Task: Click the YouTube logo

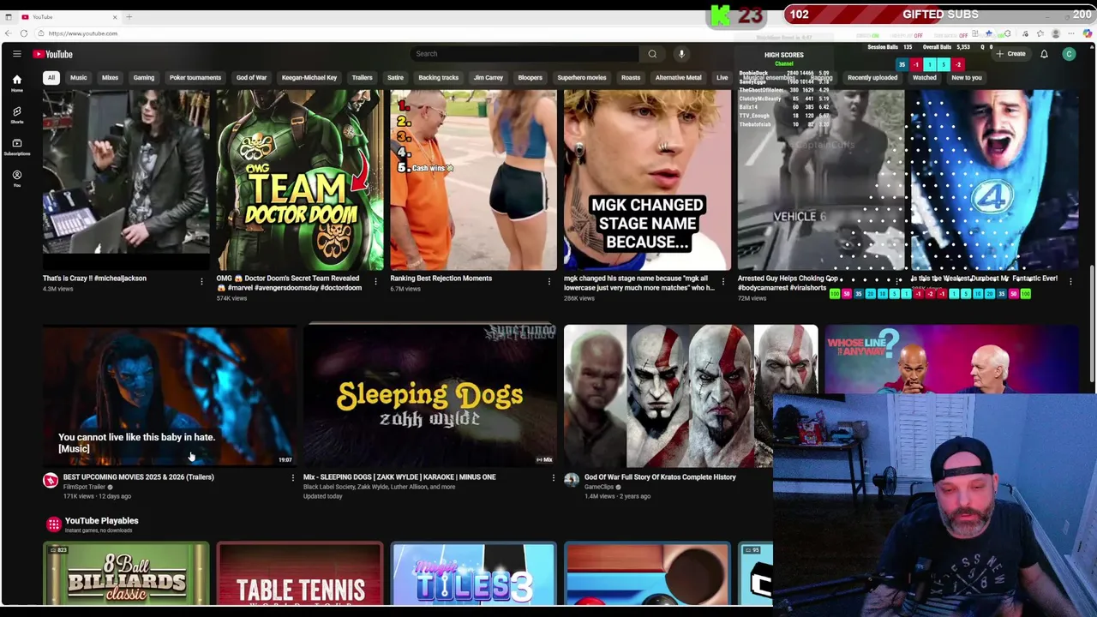Action: pos(53,54)
